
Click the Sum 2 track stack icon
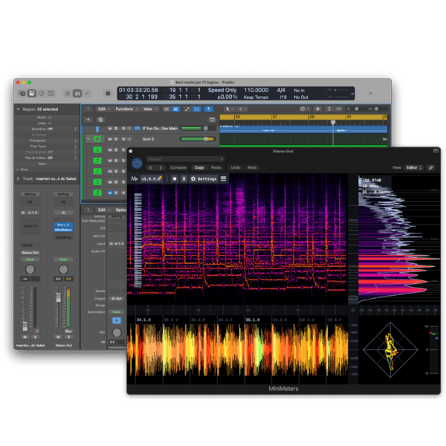[97, 139]
